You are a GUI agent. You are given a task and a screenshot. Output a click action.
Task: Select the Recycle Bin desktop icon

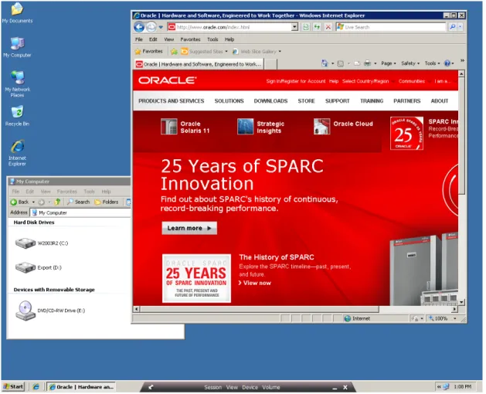[x=17, y=116]
